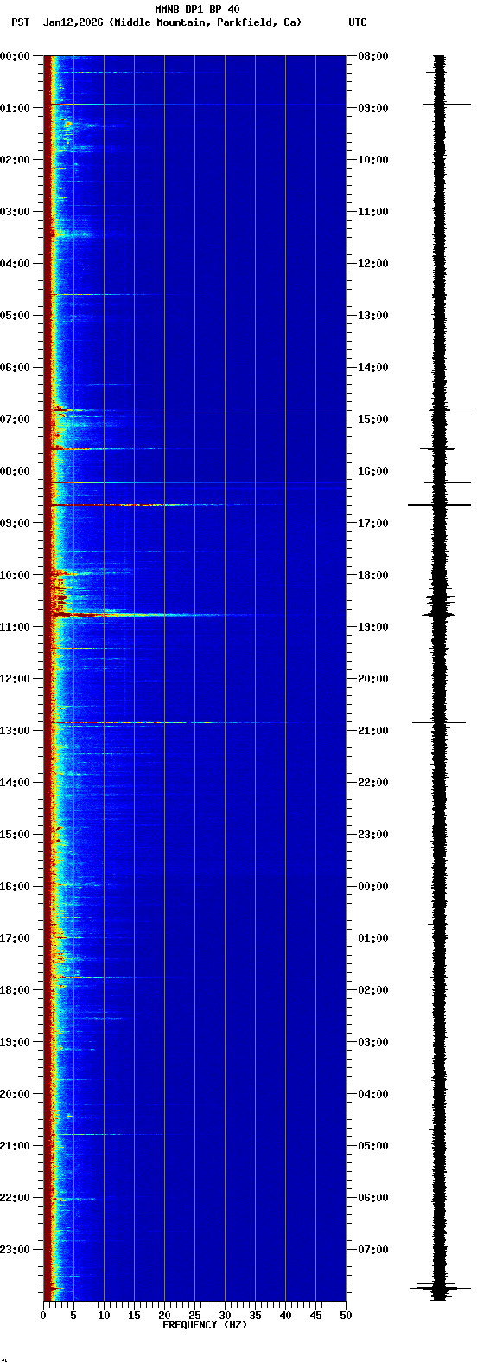This screenshot has width=477, height=1370.
Task: Click the PST time label '00:00'
Action: (x=15, y=56)
